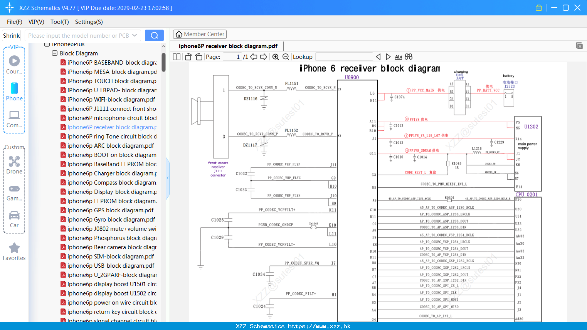
Task: Click the Member Center button
Action: click(200, 34)
